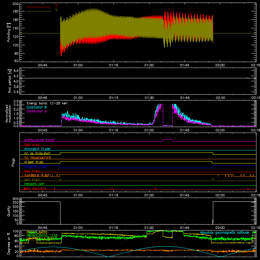Viewport: 260px width, 260px height.
Task: Click the FRONTS_OFF flag label
Action: pos(34,184)
